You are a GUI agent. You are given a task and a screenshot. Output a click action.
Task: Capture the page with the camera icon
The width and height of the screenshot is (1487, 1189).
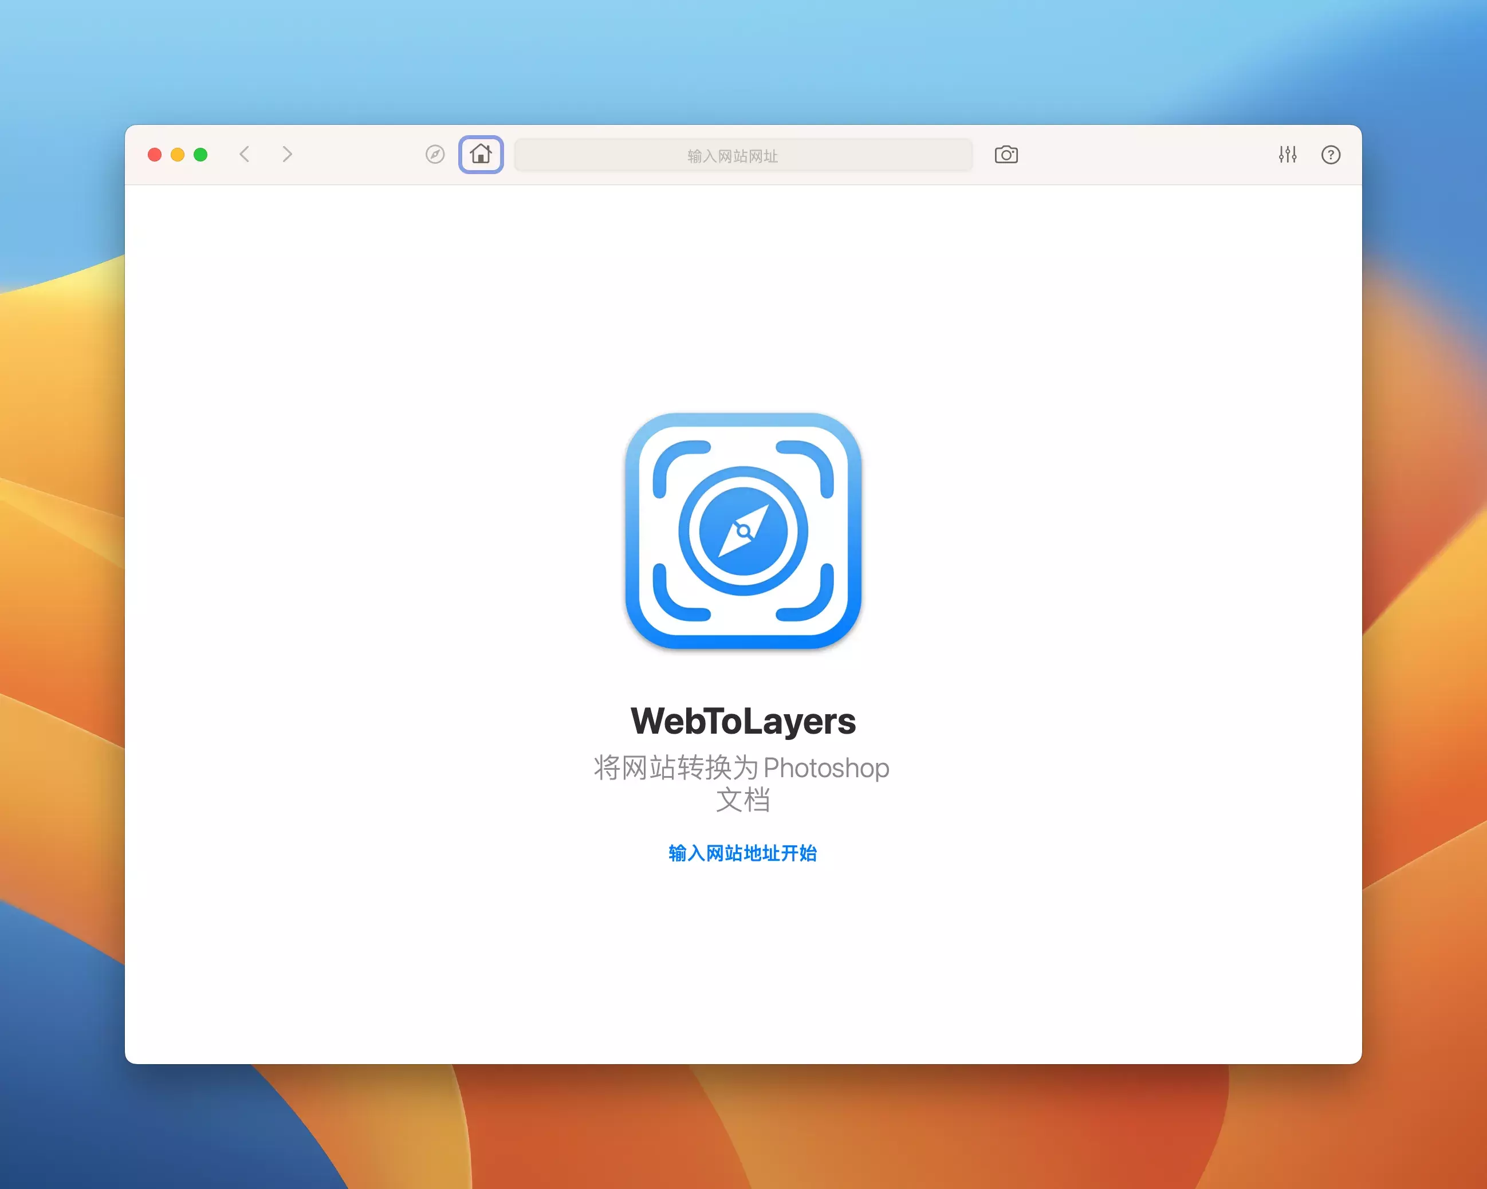[x=1006, y=155]
